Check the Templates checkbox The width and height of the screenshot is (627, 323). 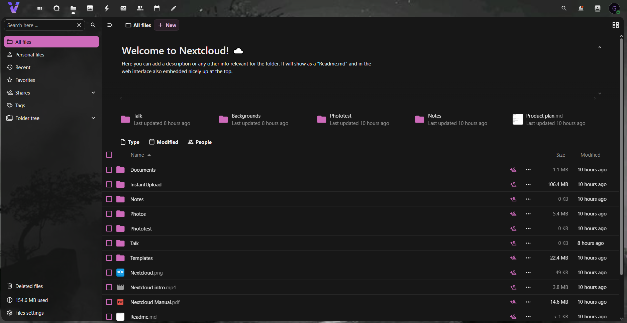(x=109, y=258)
